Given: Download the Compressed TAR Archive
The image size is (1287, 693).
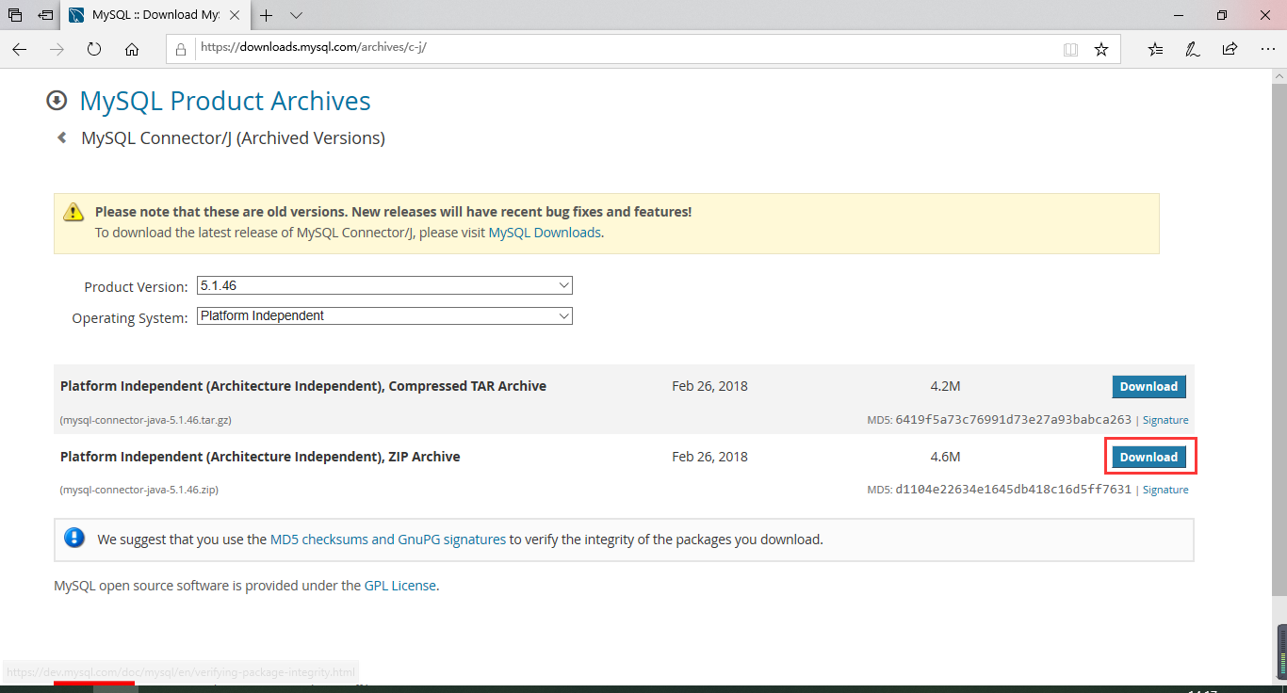Looking at the screenshot, I should coord(1149,387).
